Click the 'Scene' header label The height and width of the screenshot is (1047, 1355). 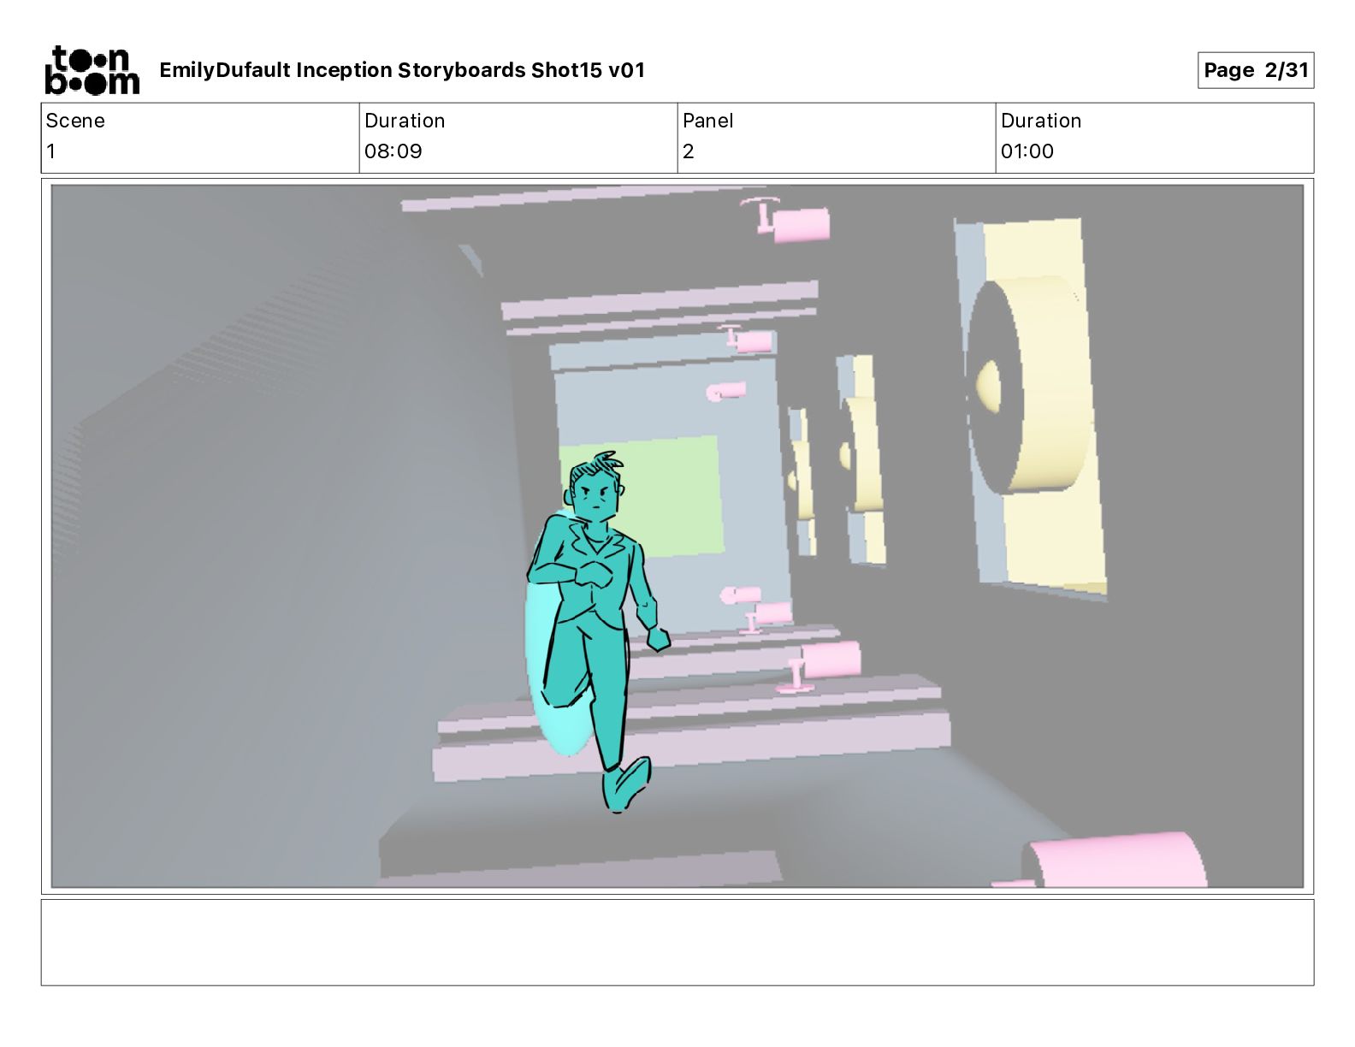(x=75, y=121)
